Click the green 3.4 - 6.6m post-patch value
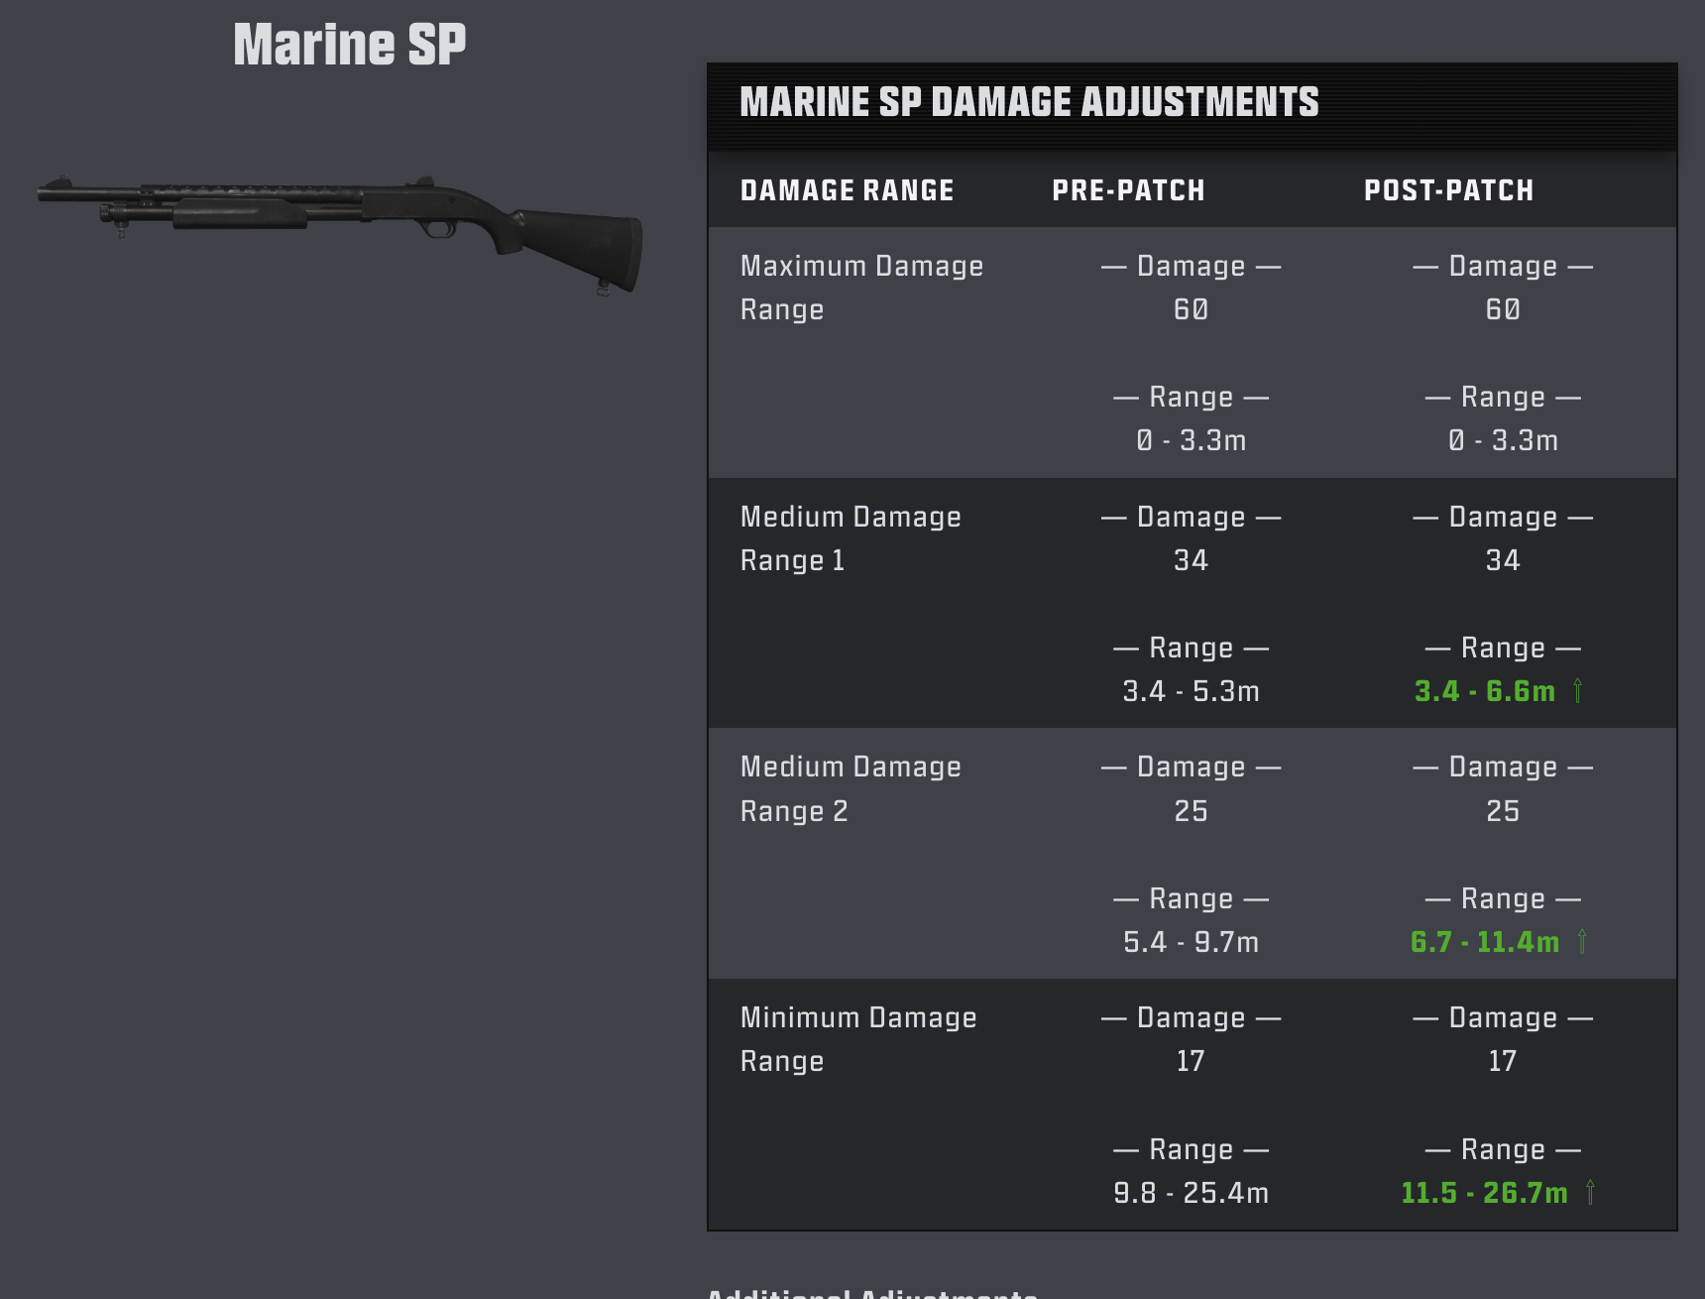The width and height of the screenshot is (1705, 1299). point(1484,691)
